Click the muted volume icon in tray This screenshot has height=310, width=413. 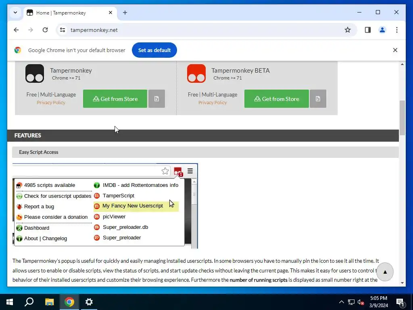coord(361,302)
